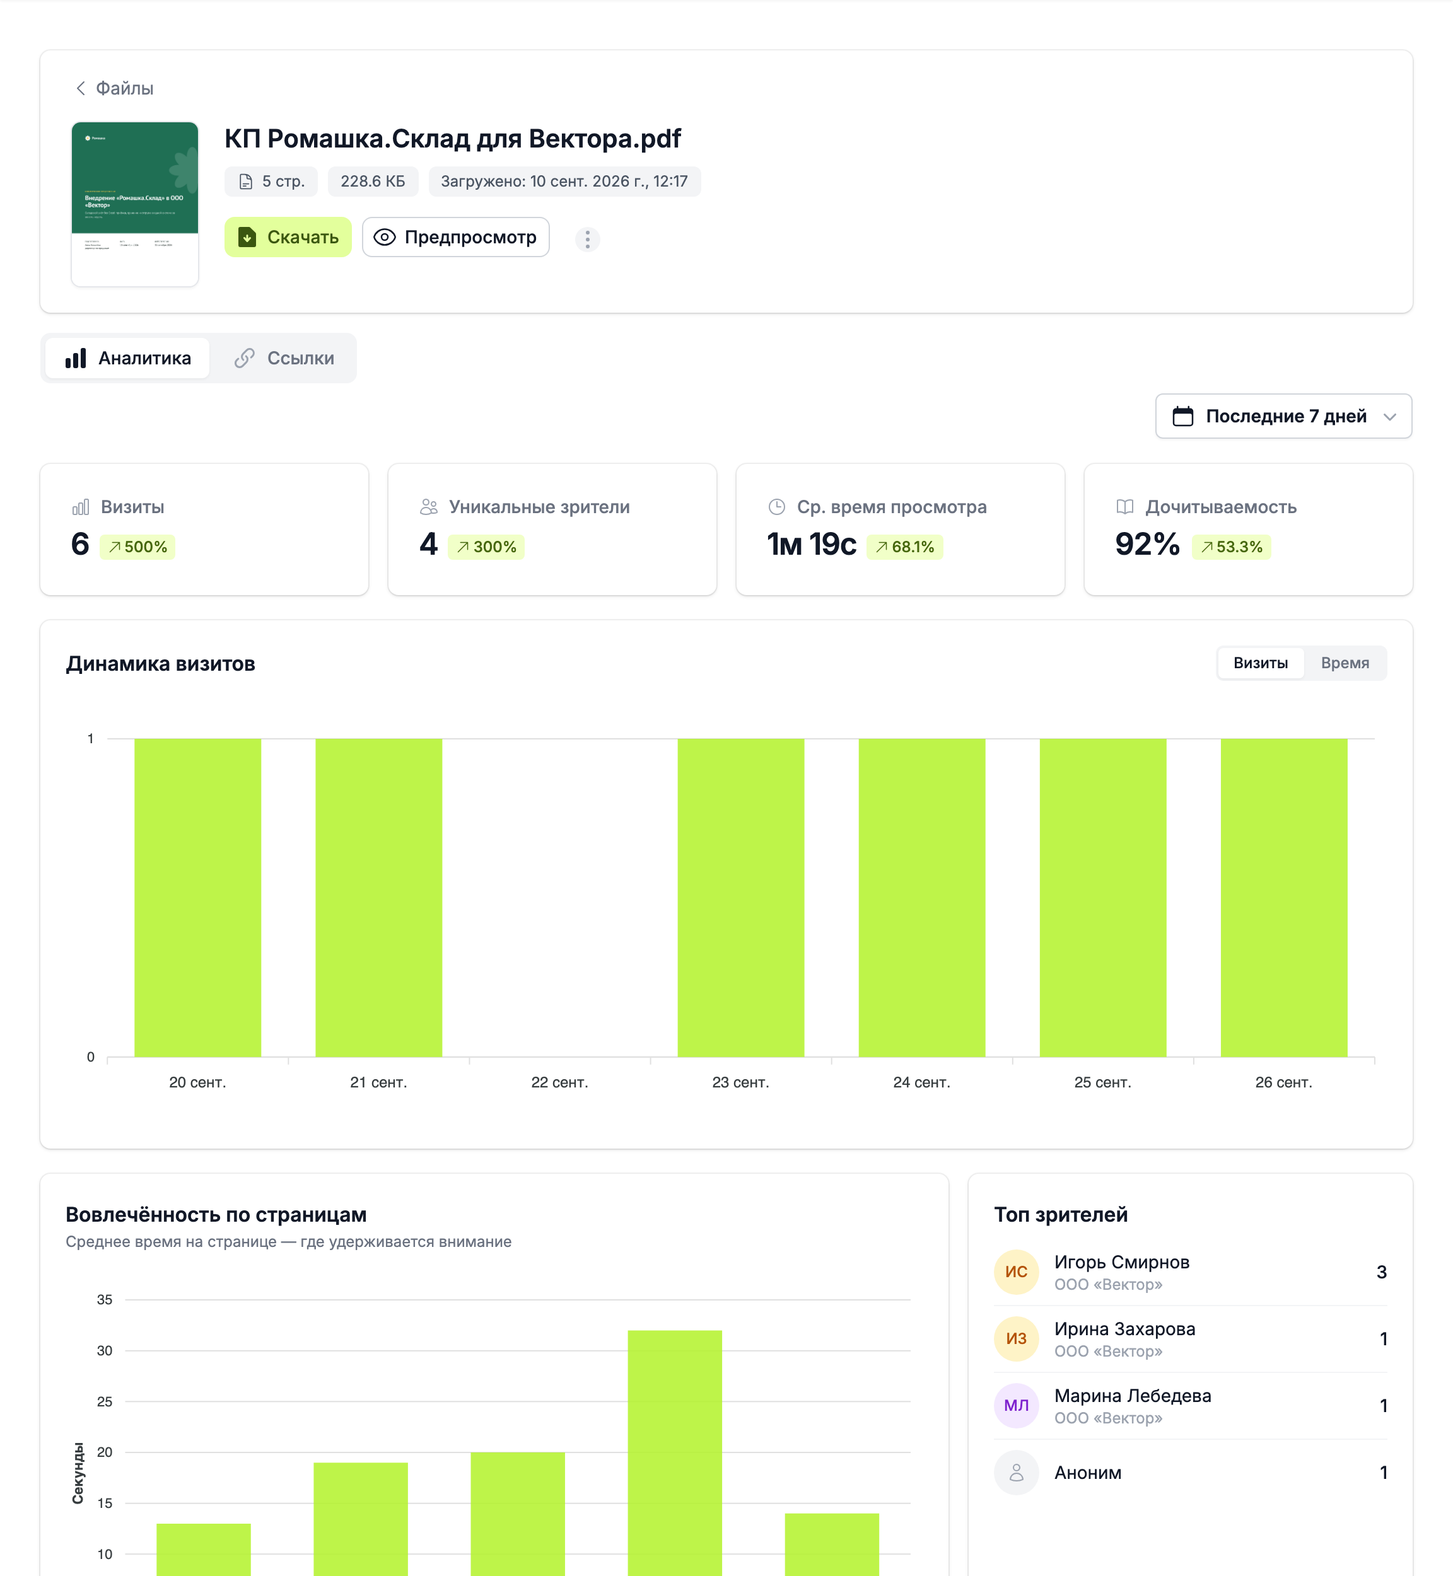Select Время view in Динамика визитов chart

pyautogui.click(x=1345, y=663)
